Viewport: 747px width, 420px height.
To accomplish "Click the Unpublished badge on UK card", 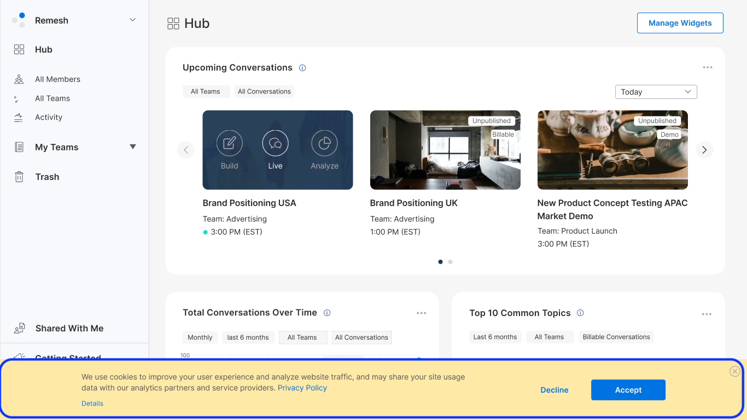I will click(x=492, y=121).
